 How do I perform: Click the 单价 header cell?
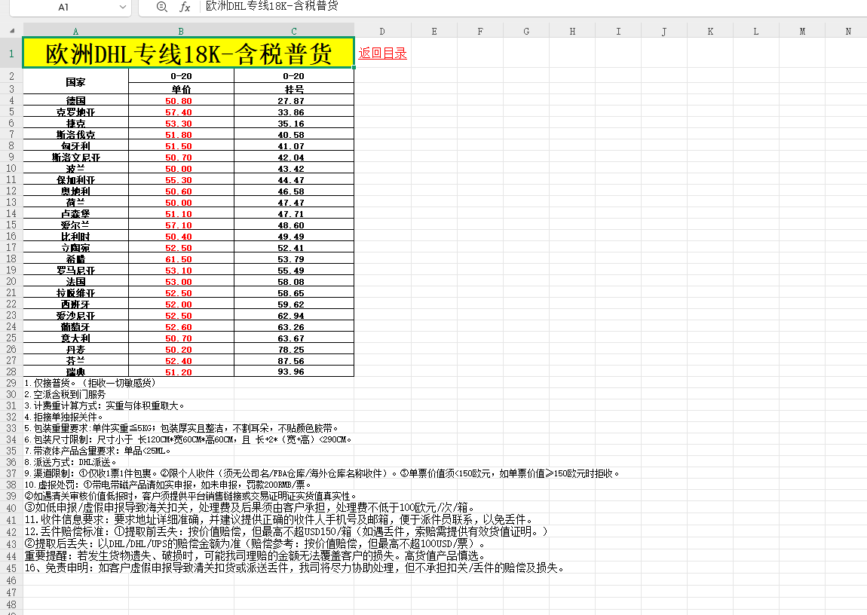click(181, 89)
